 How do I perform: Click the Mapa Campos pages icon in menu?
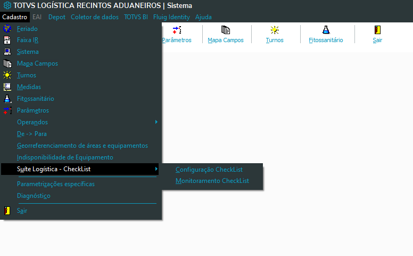pyautogui.click(x=7, y=63)
